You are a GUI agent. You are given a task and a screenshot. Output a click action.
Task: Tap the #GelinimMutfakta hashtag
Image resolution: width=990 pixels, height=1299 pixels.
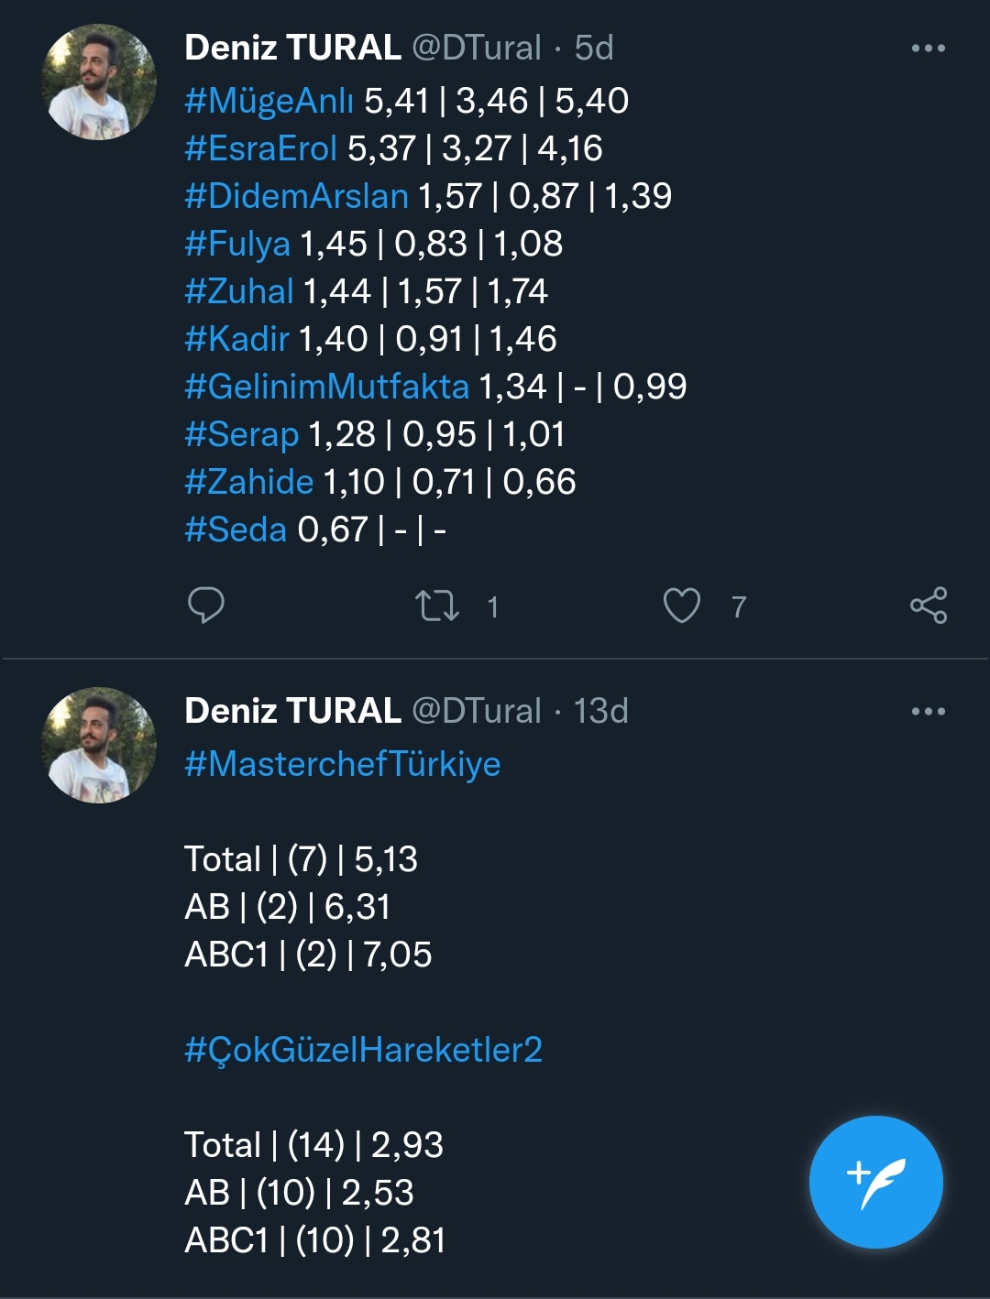(326, 387)
